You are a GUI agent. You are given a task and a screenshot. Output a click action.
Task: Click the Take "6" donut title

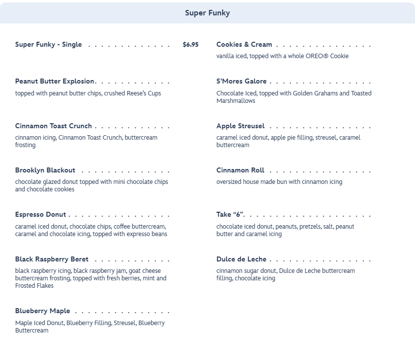coord(230,214)
